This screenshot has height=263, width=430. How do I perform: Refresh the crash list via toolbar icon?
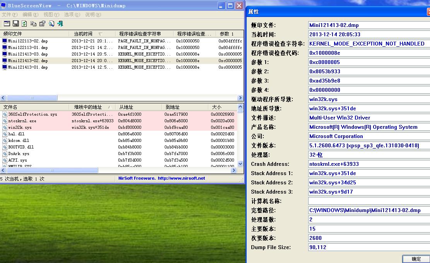tap(24, 24)
